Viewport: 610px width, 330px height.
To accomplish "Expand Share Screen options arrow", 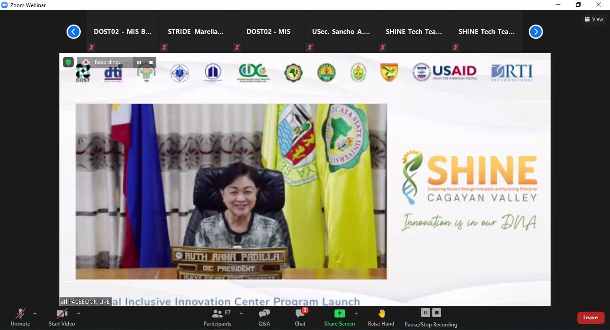I will point(356,313).
